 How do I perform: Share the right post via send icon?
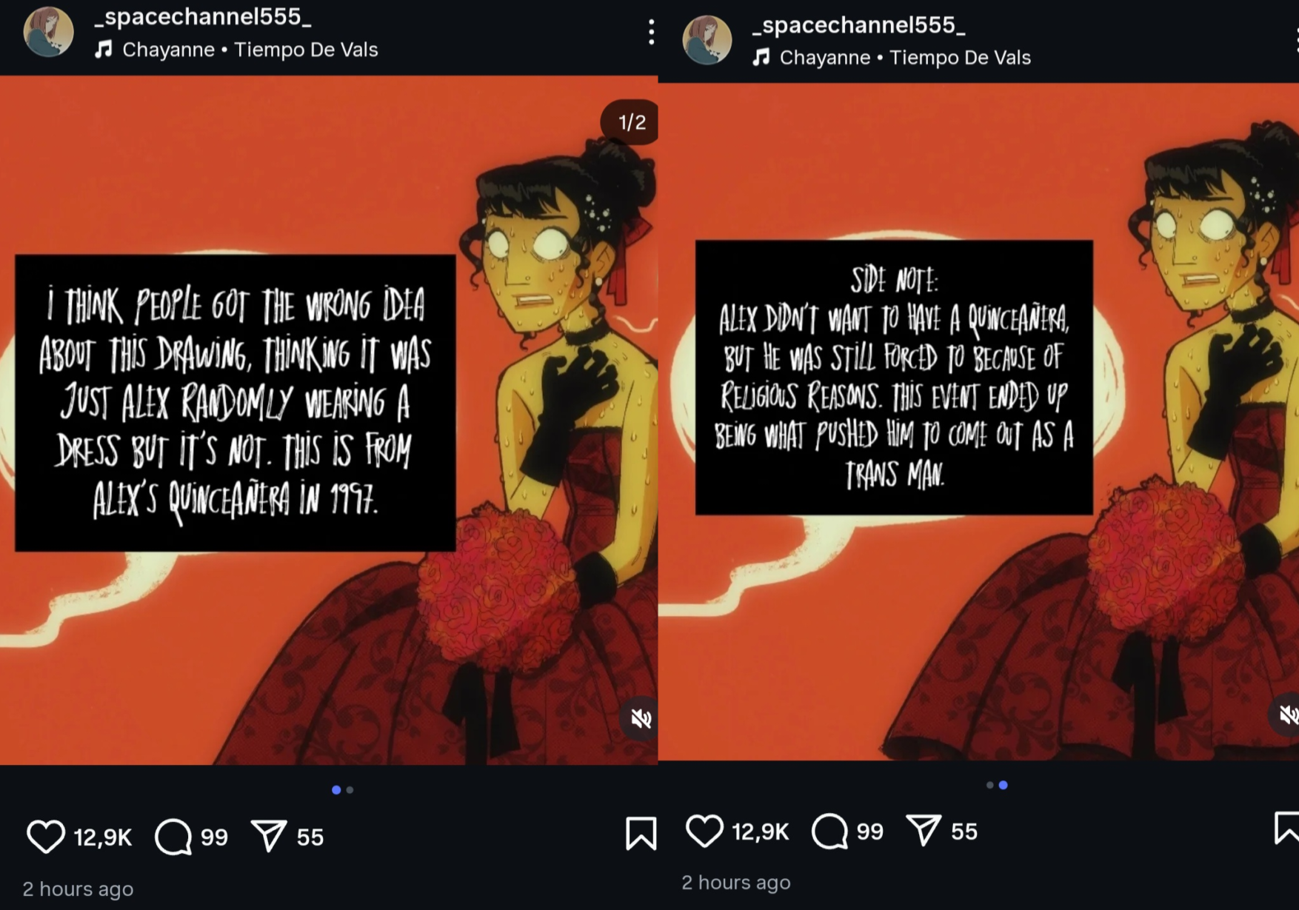tap(924, 831)
